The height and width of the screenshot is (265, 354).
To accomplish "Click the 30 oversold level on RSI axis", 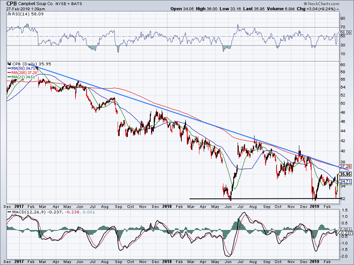I will [x=343, y=45].
